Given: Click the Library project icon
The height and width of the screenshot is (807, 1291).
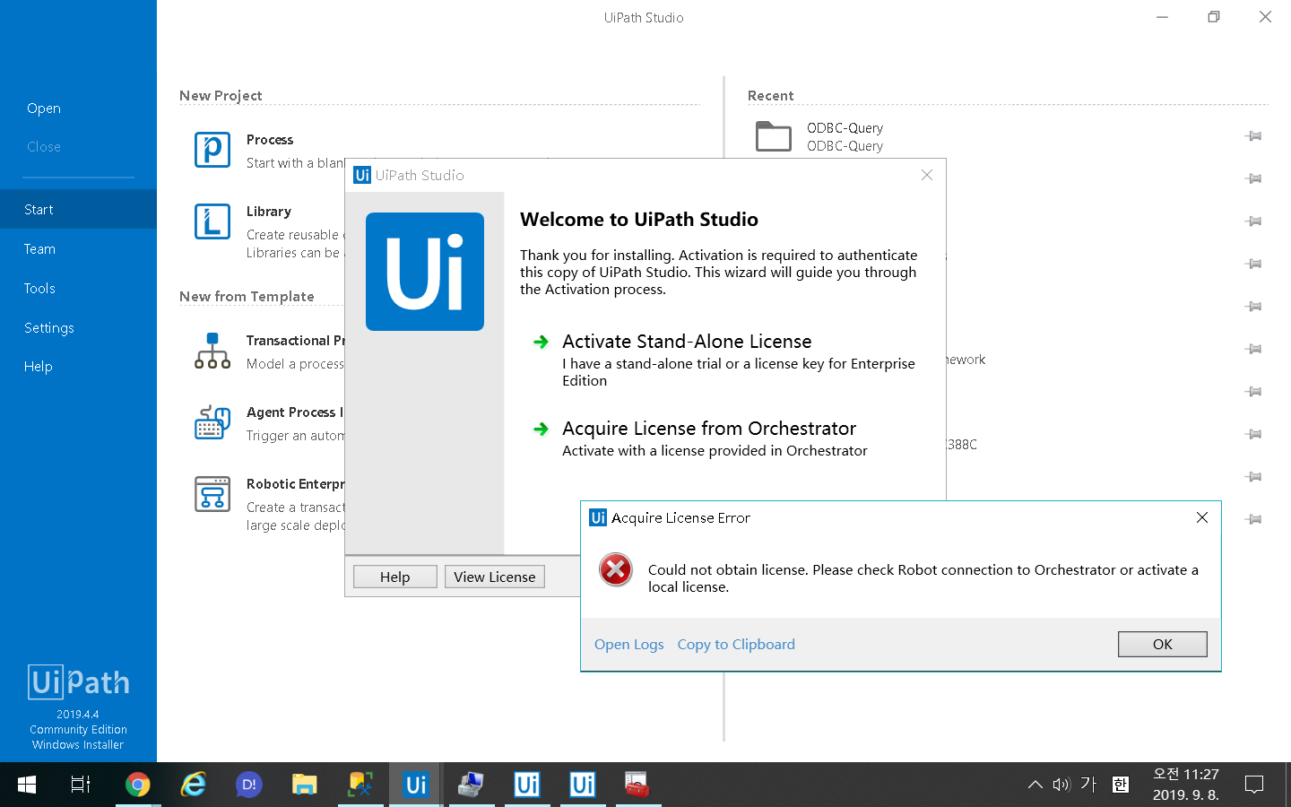Looking at the screenshot, I should pyautogui.click(x=212, y=221).
